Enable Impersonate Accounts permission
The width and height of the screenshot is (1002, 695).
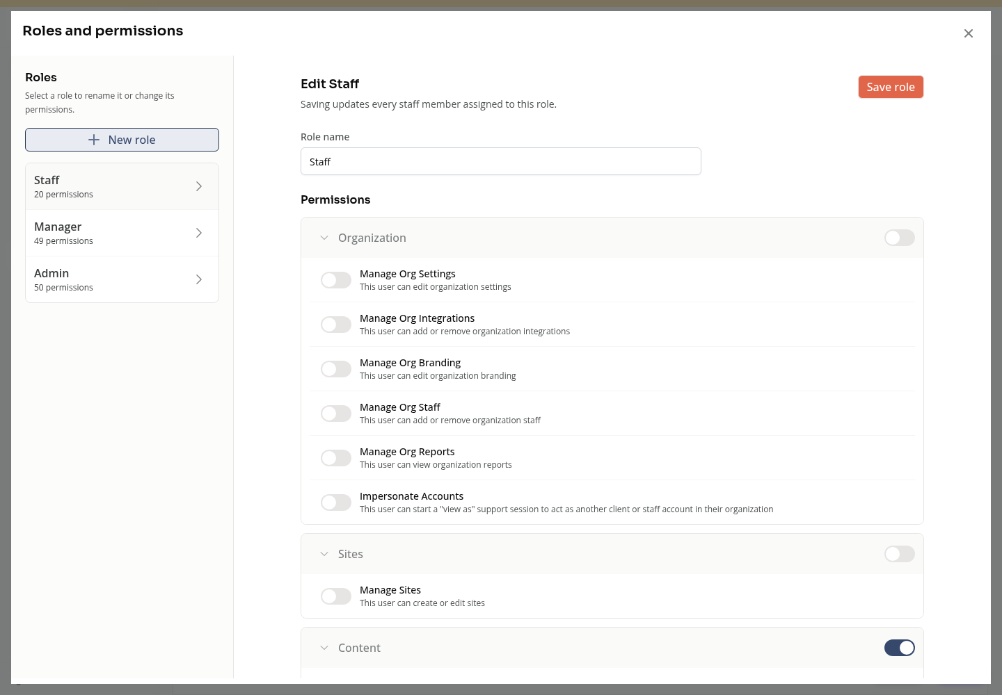click(336, 502)
